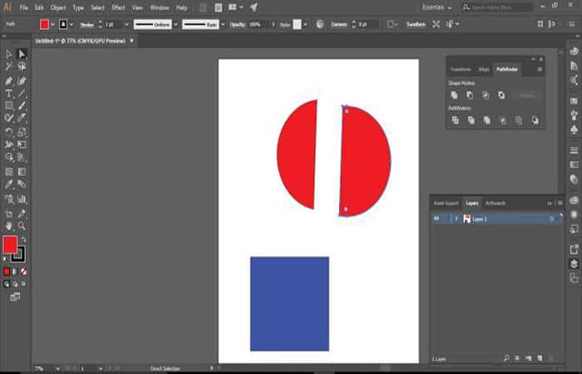Open Stroke panel link in control bar
Image resolution: width=582 pixels, height=374 pixels.
(86, 25)
